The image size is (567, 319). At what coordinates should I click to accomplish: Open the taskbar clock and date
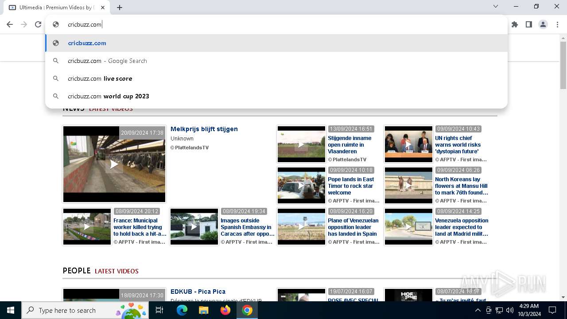click(x=529, y=310)
